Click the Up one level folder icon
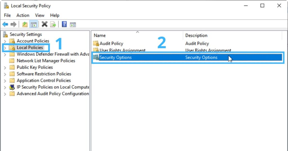The width and height of the screenshot is (288, 151). [25, 24]
